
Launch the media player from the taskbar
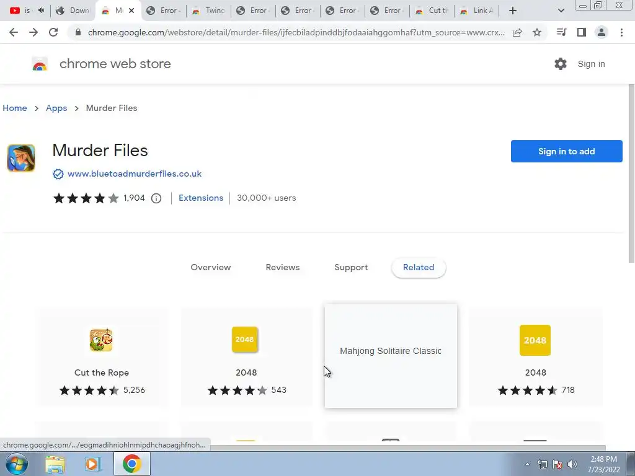[92, 464]
